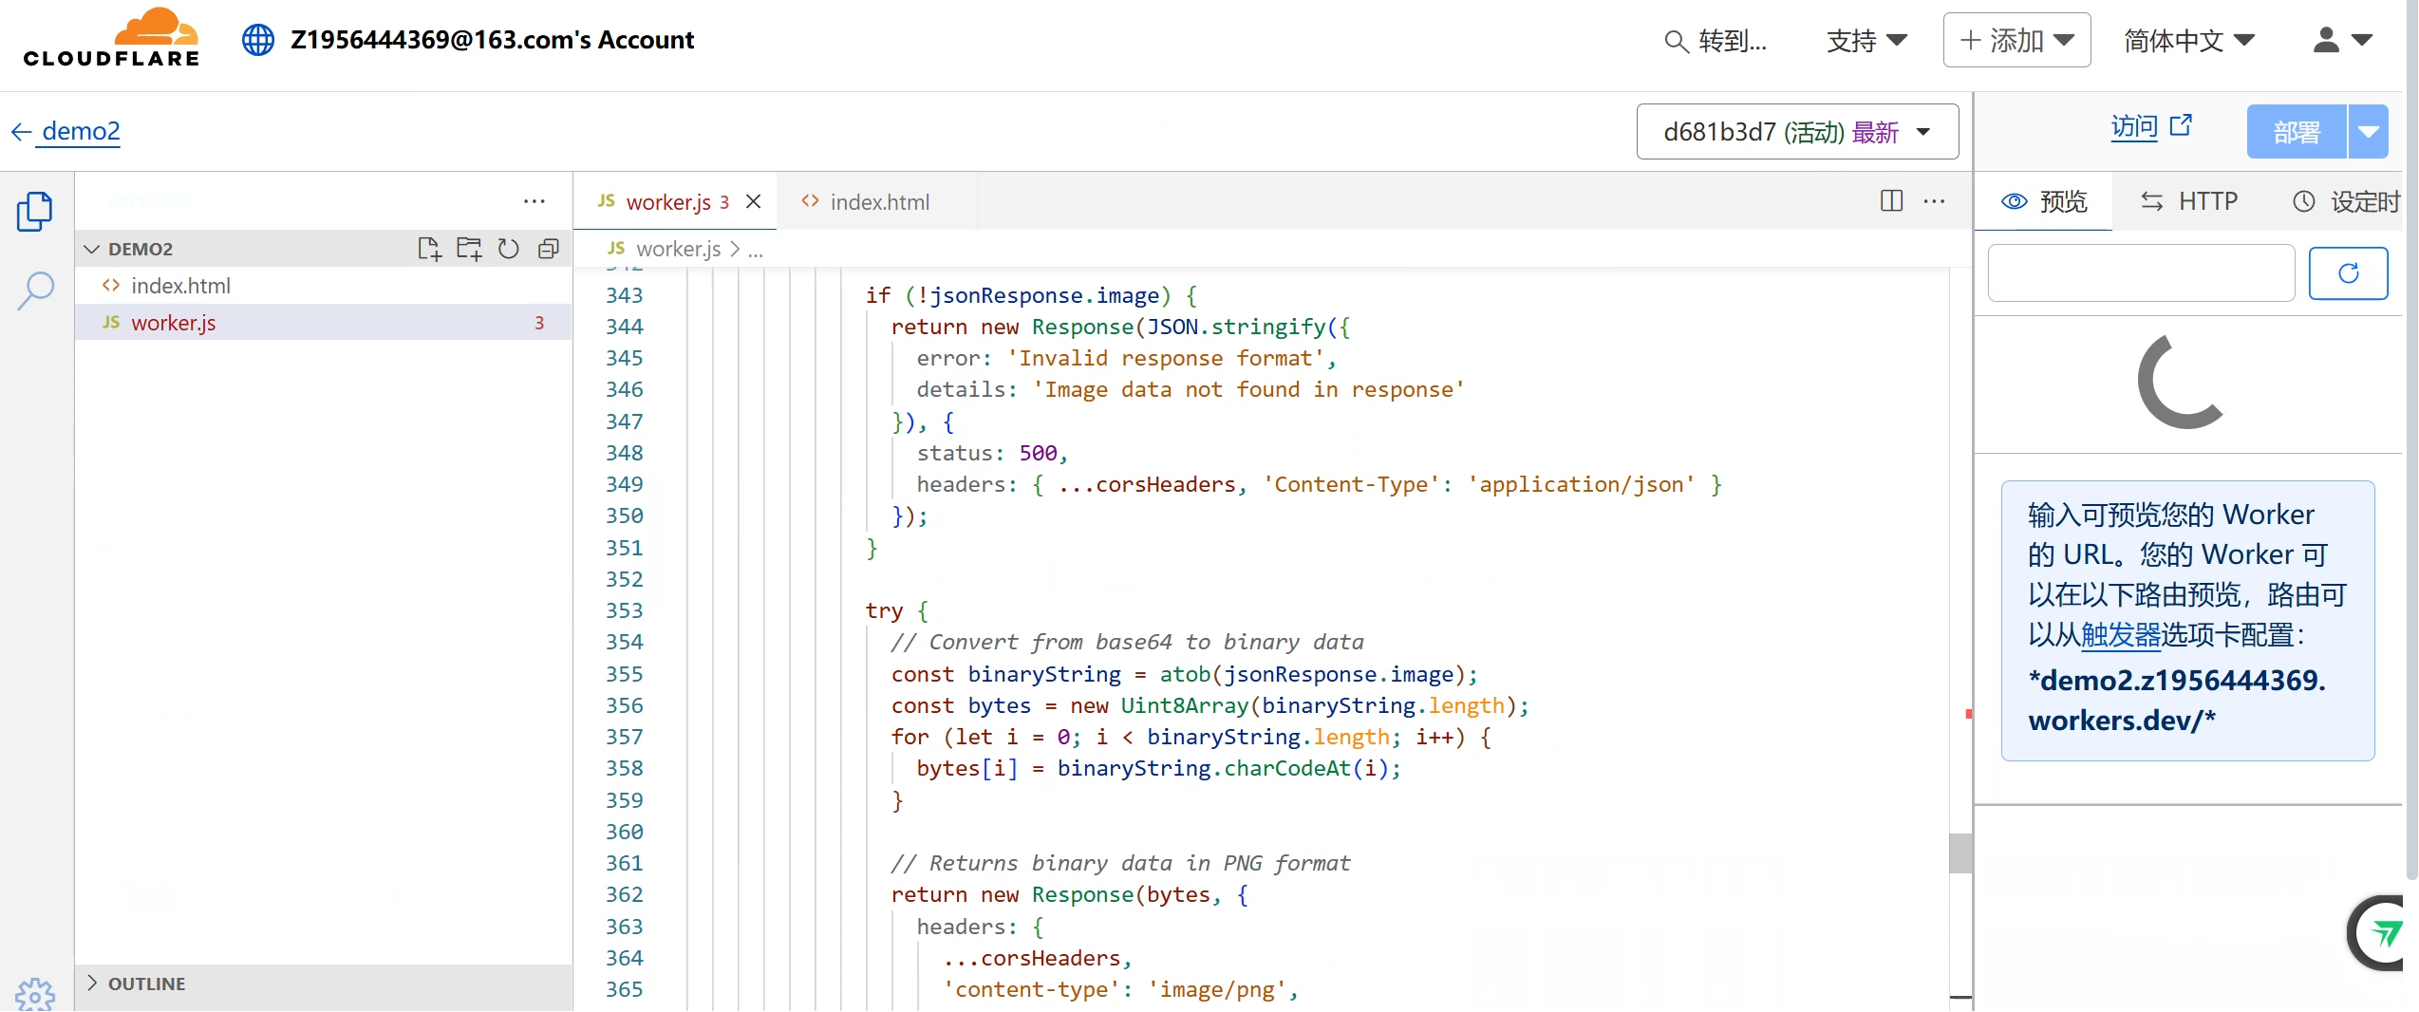Select worker.js in file tree
The image size is (2419, 1012).
click(x=323, y=323)
